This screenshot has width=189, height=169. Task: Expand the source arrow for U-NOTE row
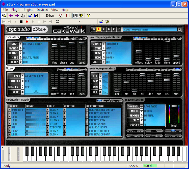click(9, 110)
